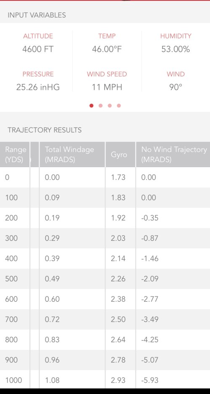Screen dimensions: 210x394
Task: Tap the 2.14 gyro value at 400 yards
Action: [x=118, y=258]
